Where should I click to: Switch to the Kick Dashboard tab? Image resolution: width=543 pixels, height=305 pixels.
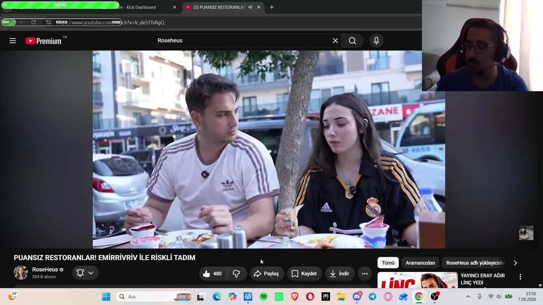[x=140, y=7]
